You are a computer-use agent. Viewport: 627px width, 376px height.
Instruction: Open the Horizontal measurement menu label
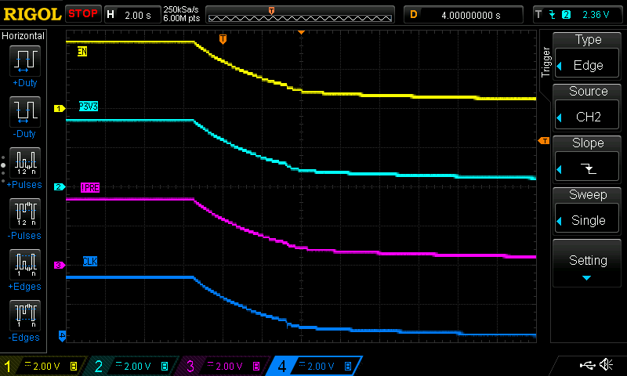(24, 36)
